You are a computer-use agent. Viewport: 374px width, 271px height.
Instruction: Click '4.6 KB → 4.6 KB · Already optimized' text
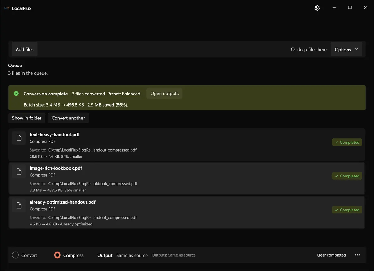coord(61,224)
